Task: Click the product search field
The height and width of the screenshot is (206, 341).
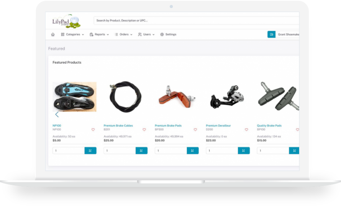Action: (197, 20)
